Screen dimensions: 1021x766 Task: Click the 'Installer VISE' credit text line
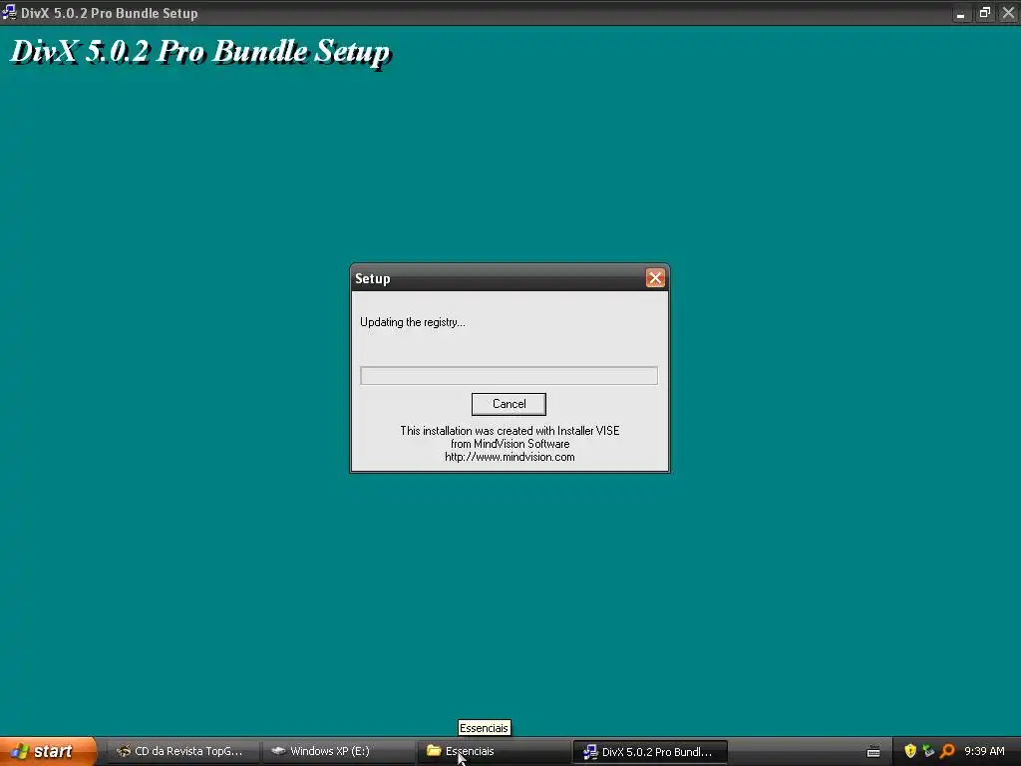coord(510,431)
